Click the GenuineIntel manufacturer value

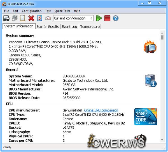[x=72, y=110]
